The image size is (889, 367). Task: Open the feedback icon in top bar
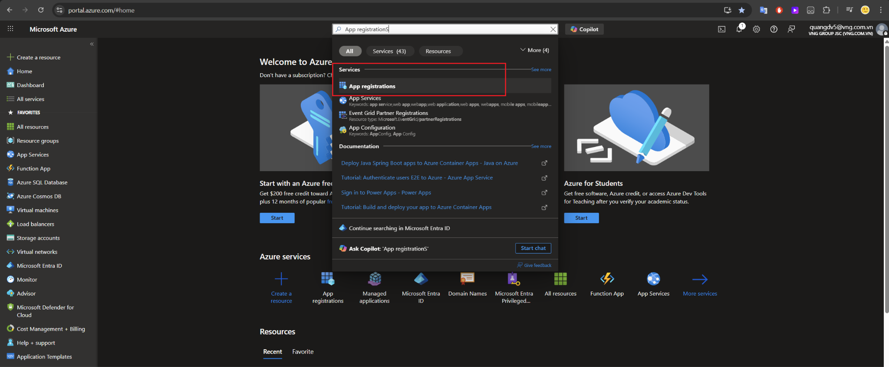click(x=791, y=29)
